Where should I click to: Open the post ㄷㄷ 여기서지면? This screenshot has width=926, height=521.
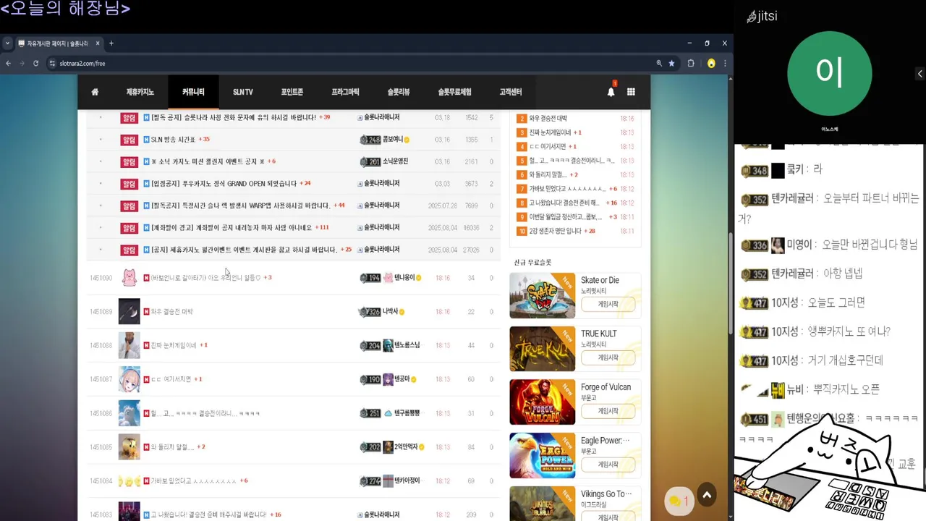pyautogui.click(x=171, y=379)
